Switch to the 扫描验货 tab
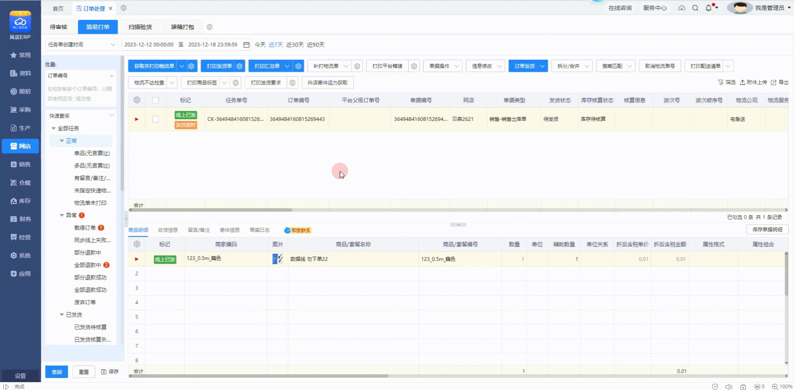The height and width of the screenshot is (390, 794). (x=140, y=27)
